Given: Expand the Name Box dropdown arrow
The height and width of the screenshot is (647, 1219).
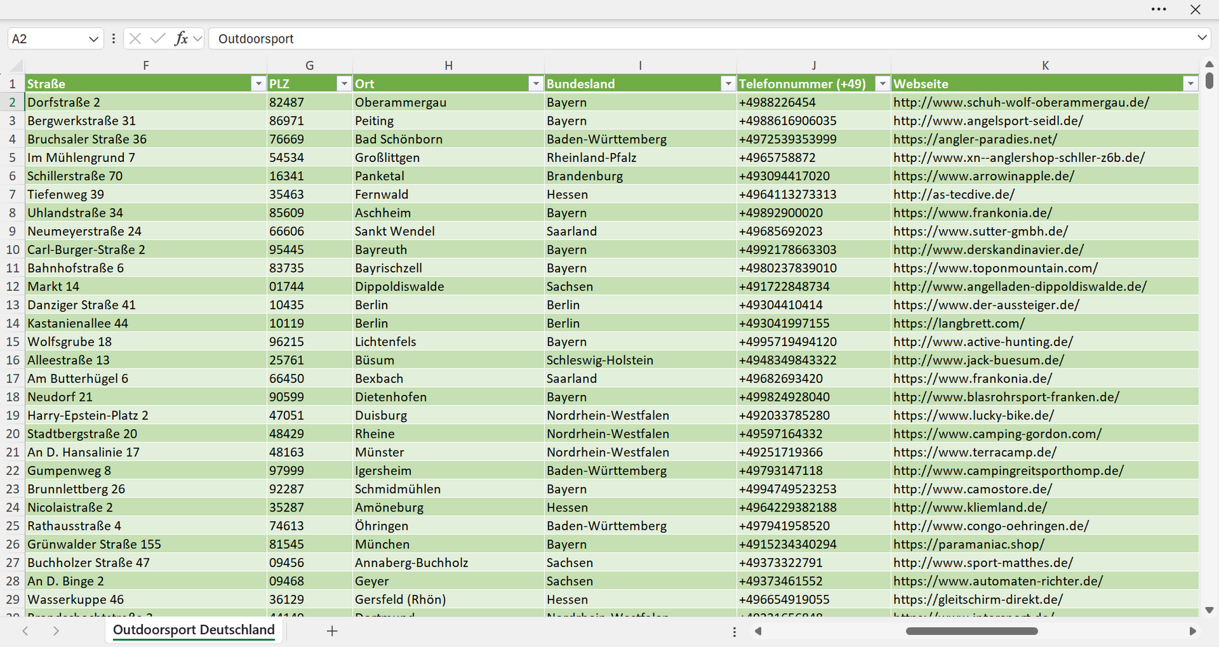Looking at the screenshot, I should point(93,39).
